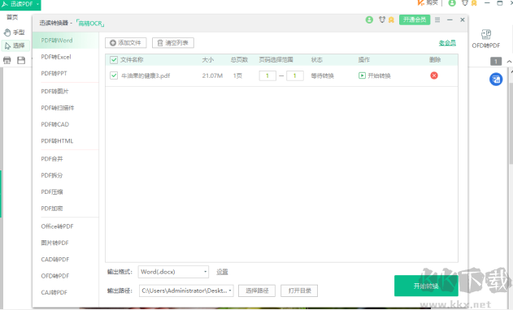Click the 高精OCR link in title
Image resolution: width=513 pixels, height=310 pixels.
(x=90, y=24)
